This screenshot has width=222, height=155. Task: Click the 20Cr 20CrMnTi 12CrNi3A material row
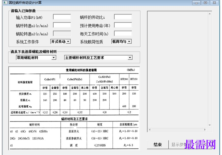27,139
